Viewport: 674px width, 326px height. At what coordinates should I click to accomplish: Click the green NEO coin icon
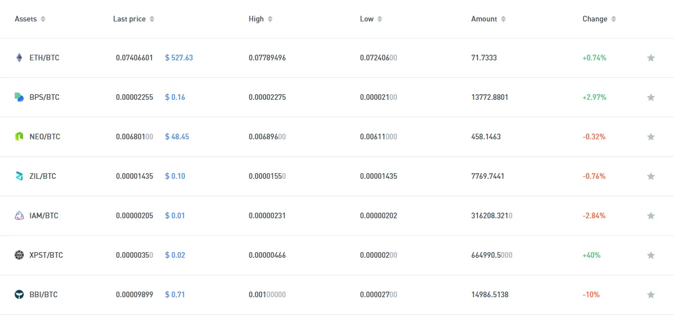[19, 136]
